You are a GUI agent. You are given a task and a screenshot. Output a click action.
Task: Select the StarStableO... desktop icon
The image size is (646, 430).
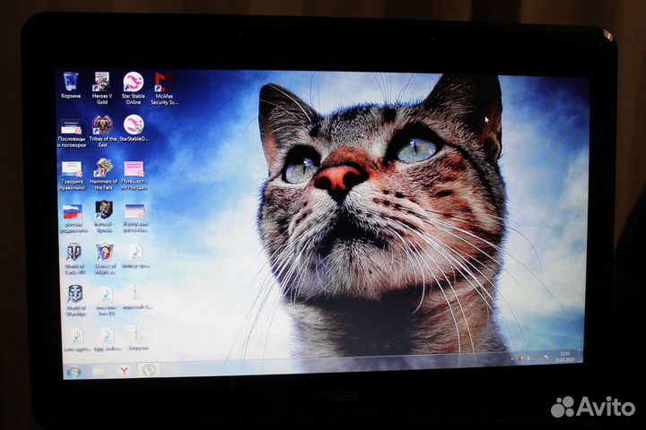click(x=134, y=125)
